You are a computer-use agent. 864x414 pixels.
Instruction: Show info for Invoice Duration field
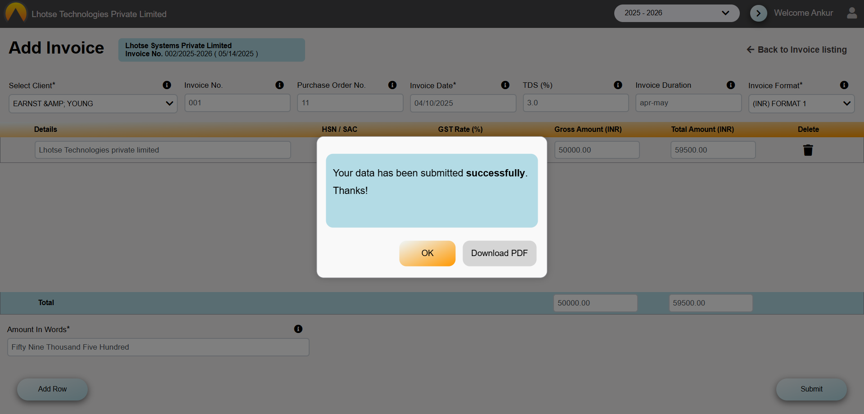731,85
